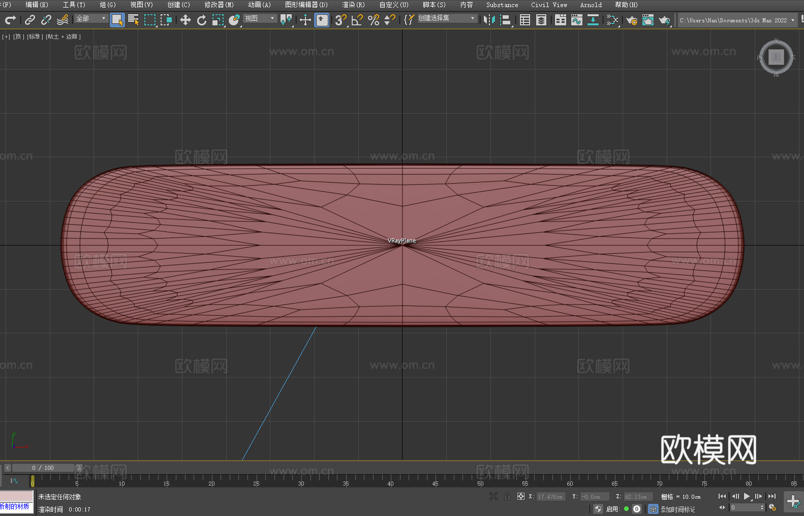This screenshot has height=516, width=804.
Task: Click the Render Production teapot icon
Action: [664, 20]
